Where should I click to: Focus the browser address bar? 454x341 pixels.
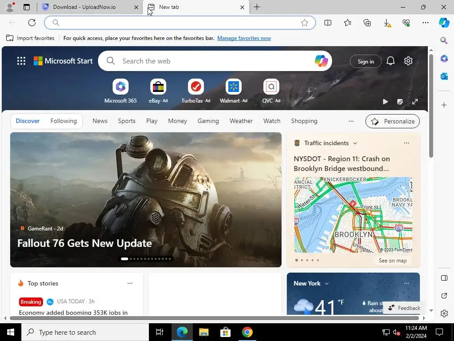coord(180,23)
